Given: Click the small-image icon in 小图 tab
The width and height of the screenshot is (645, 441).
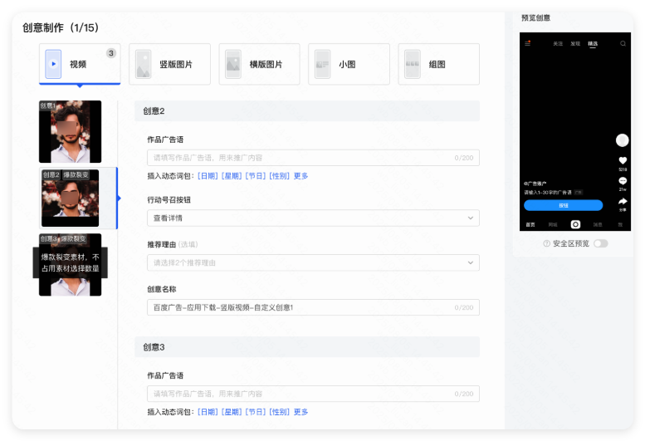Looking at the screenshot, I should [x=322, y=64].
